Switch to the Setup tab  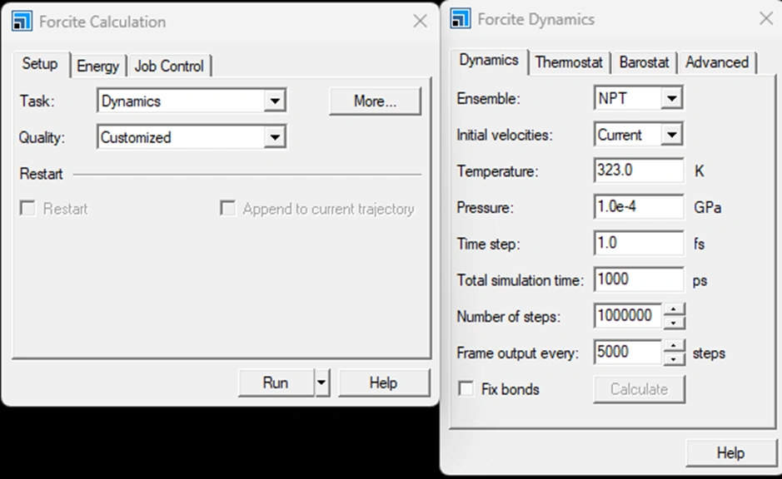tap(40, 64)
